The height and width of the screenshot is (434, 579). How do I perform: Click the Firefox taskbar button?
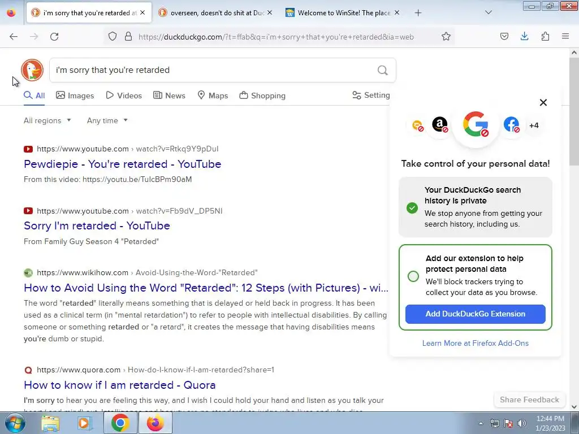[155, 423]
